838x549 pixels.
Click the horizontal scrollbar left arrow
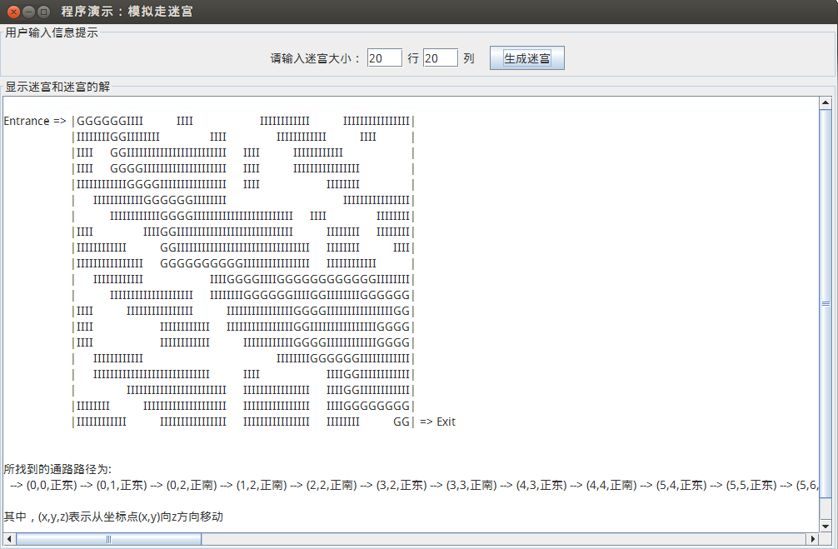(9, 540)
